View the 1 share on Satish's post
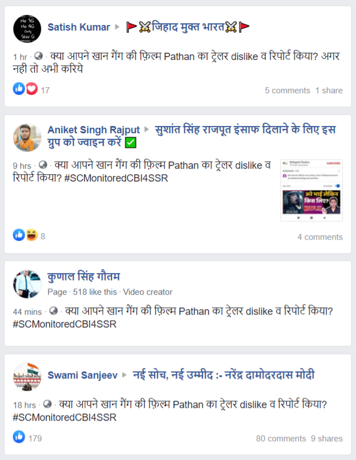 tap(329, 90)
